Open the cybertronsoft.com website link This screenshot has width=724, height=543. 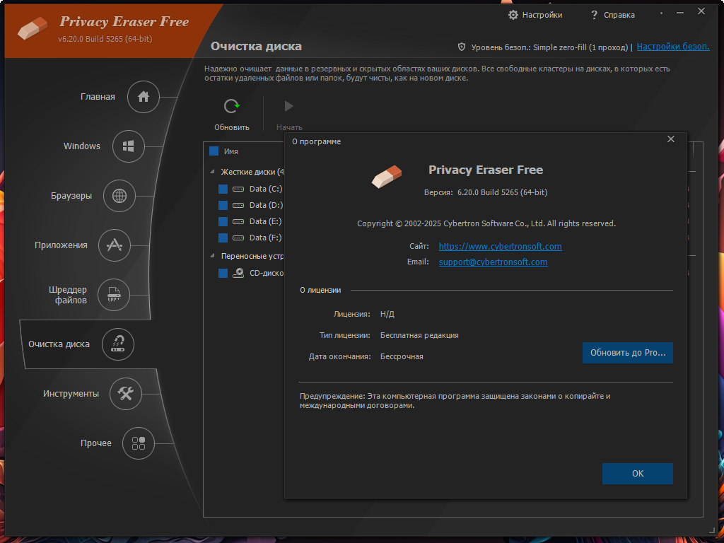500,246
